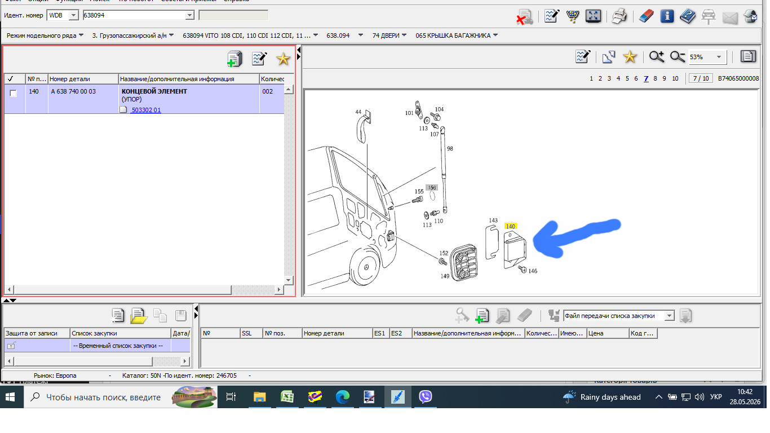Switch to illustration page 6
Image resolution: width=770 pixels, height=433 pixels.
[x=636, y=78]
